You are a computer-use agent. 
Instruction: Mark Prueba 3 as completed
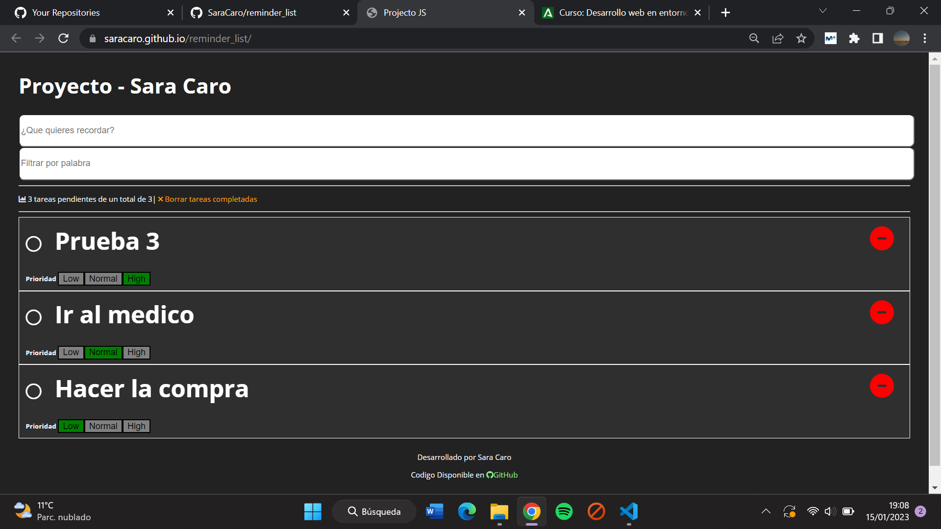34,243
